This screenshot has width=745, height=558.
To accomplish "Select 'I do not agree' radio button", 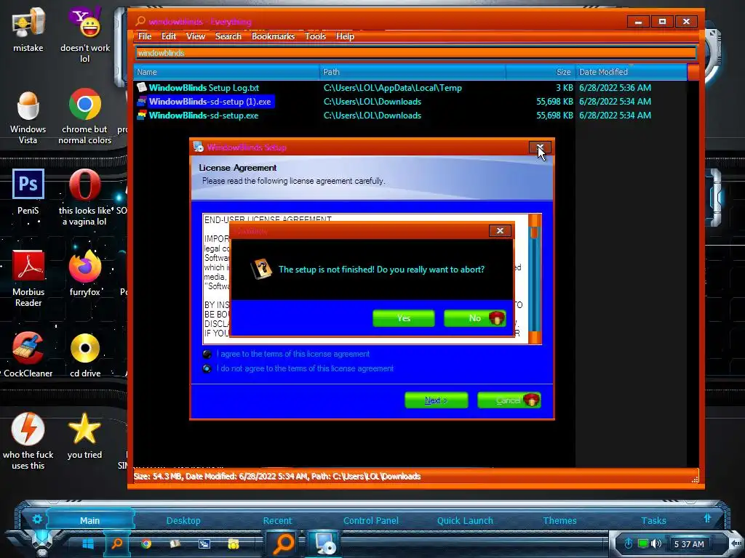I will click(207, 368).
